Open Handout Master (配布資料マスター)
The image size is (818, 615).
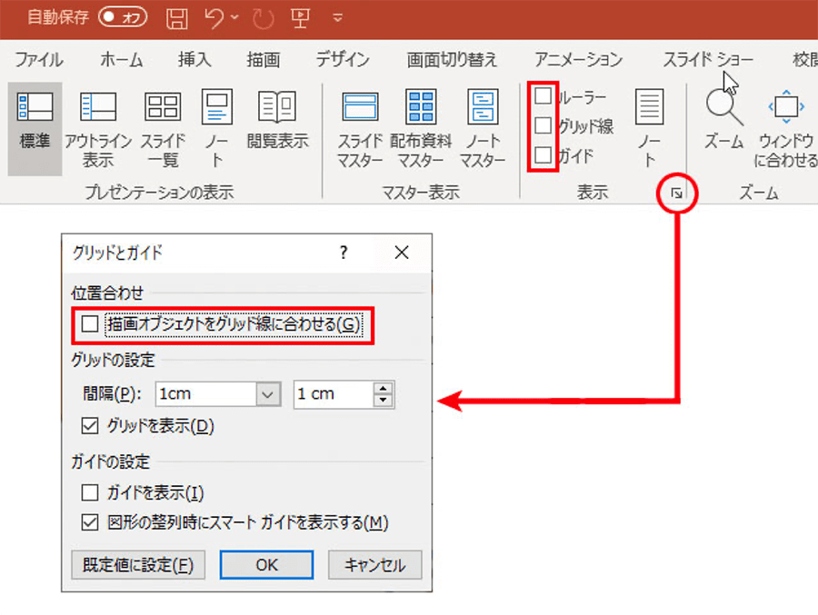[421, 109]
